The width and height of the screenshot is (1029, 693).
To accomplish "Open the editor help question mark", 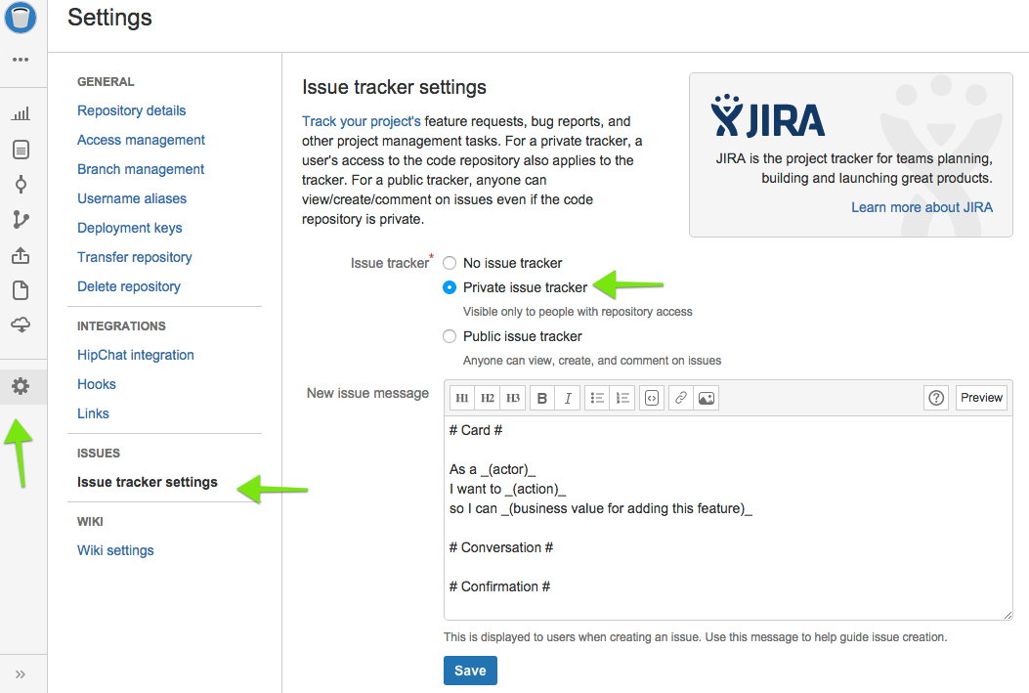I will (x=936, y=398).
